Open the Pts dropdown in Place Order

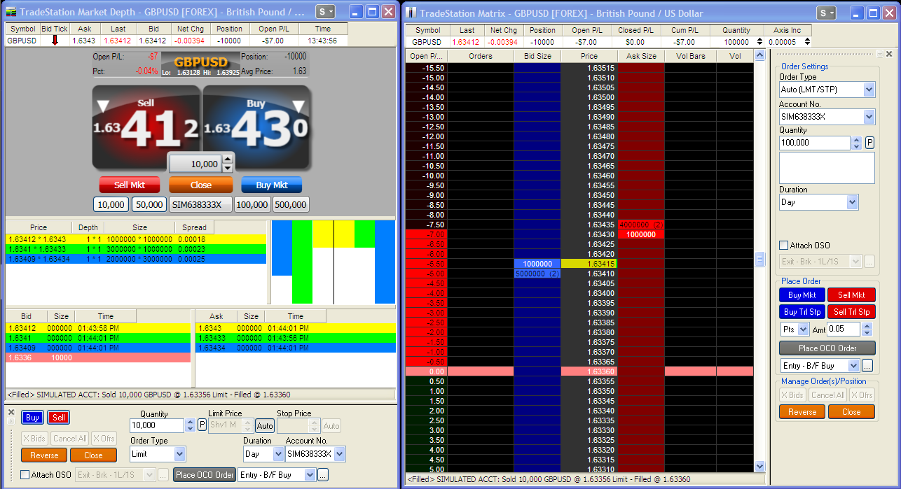tap(804, 329)
